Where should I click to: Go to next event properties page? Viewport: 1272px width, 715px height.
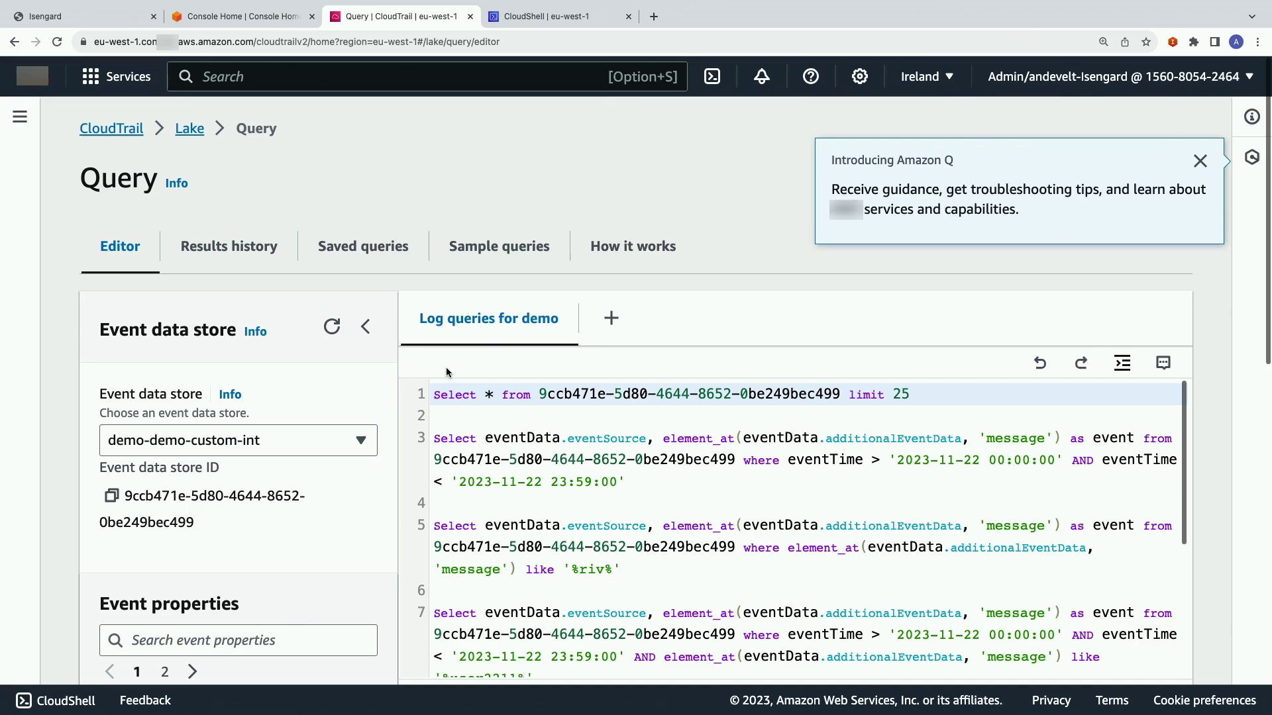tap(192, 671)
